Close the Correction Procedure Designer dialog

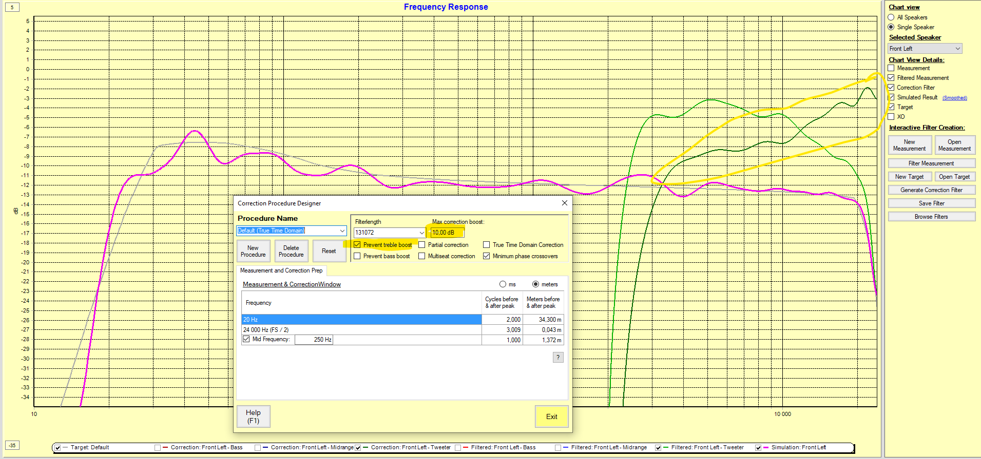click(x=564, y=203)
